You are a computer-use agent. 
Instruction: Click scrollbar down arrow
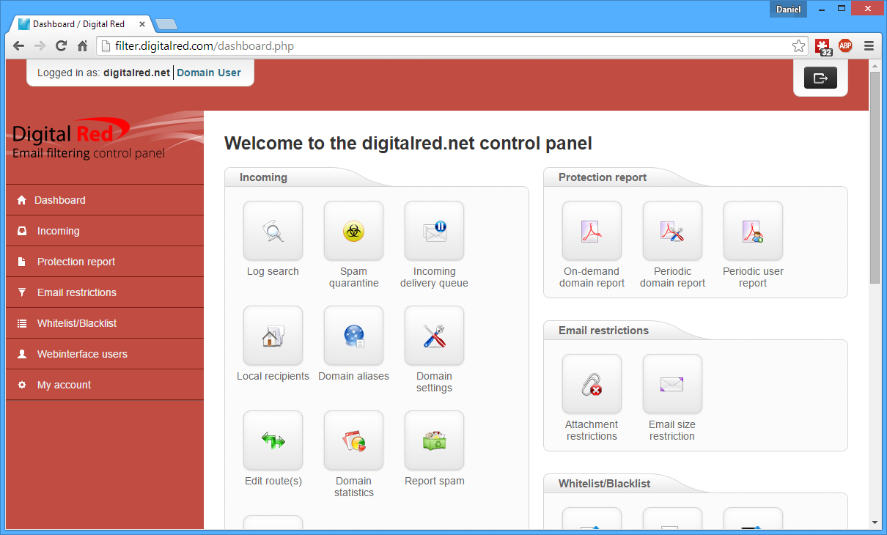point(875,523)
